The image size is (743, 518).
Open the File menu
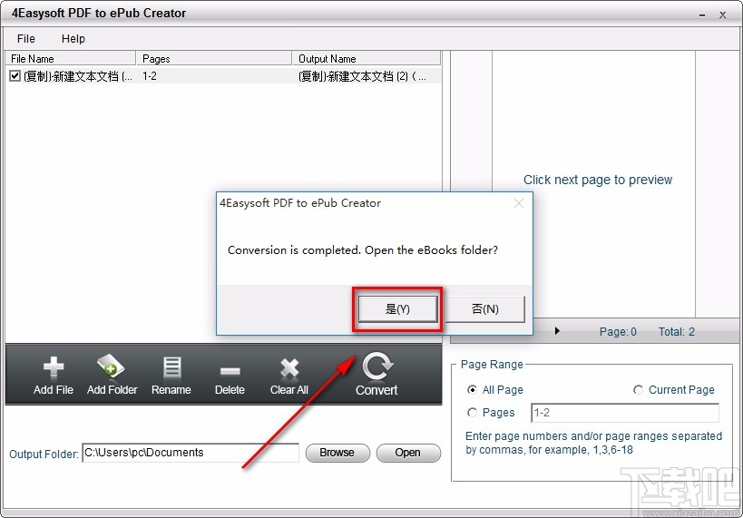[26, 39]
